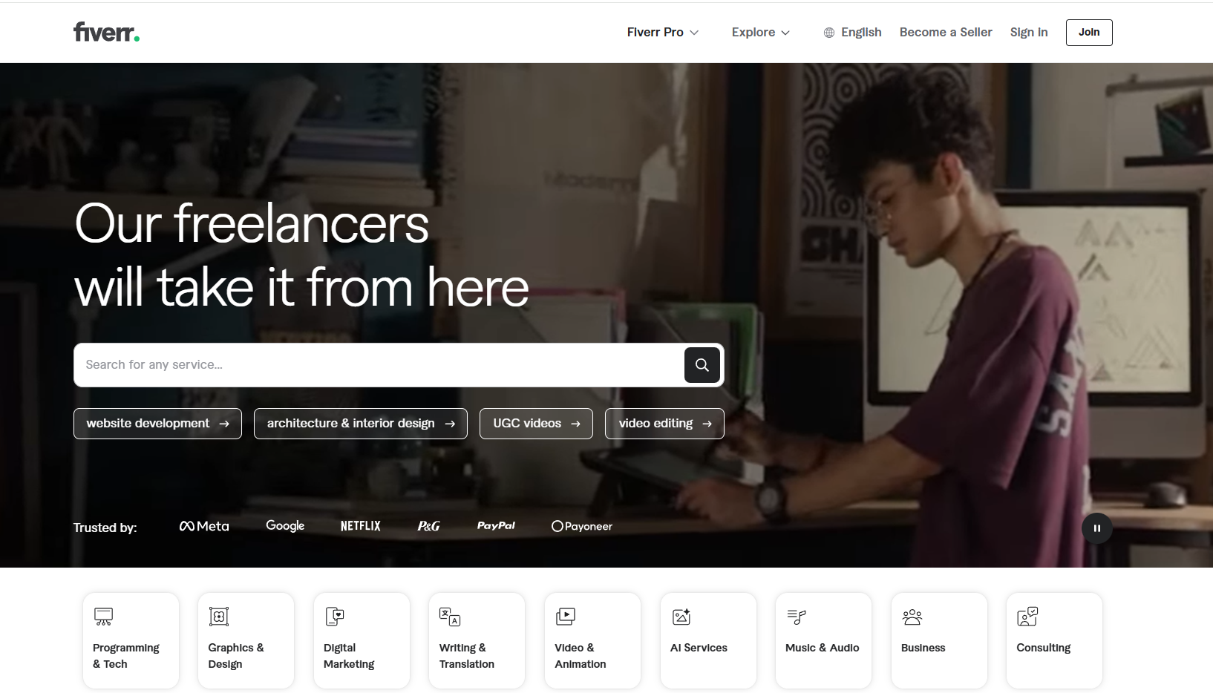
Task: Pause the hero background video
Action: pyautogui.click(x=1096, y=528)
